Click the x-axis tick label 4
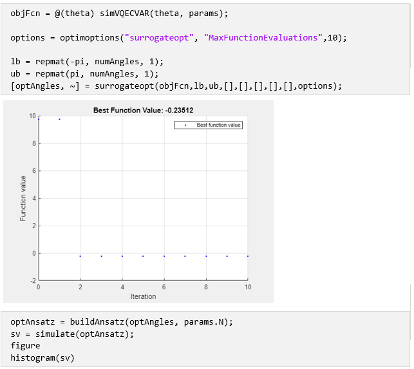Image resolution: width=414 pixels, height=369 pixels. 122,286
